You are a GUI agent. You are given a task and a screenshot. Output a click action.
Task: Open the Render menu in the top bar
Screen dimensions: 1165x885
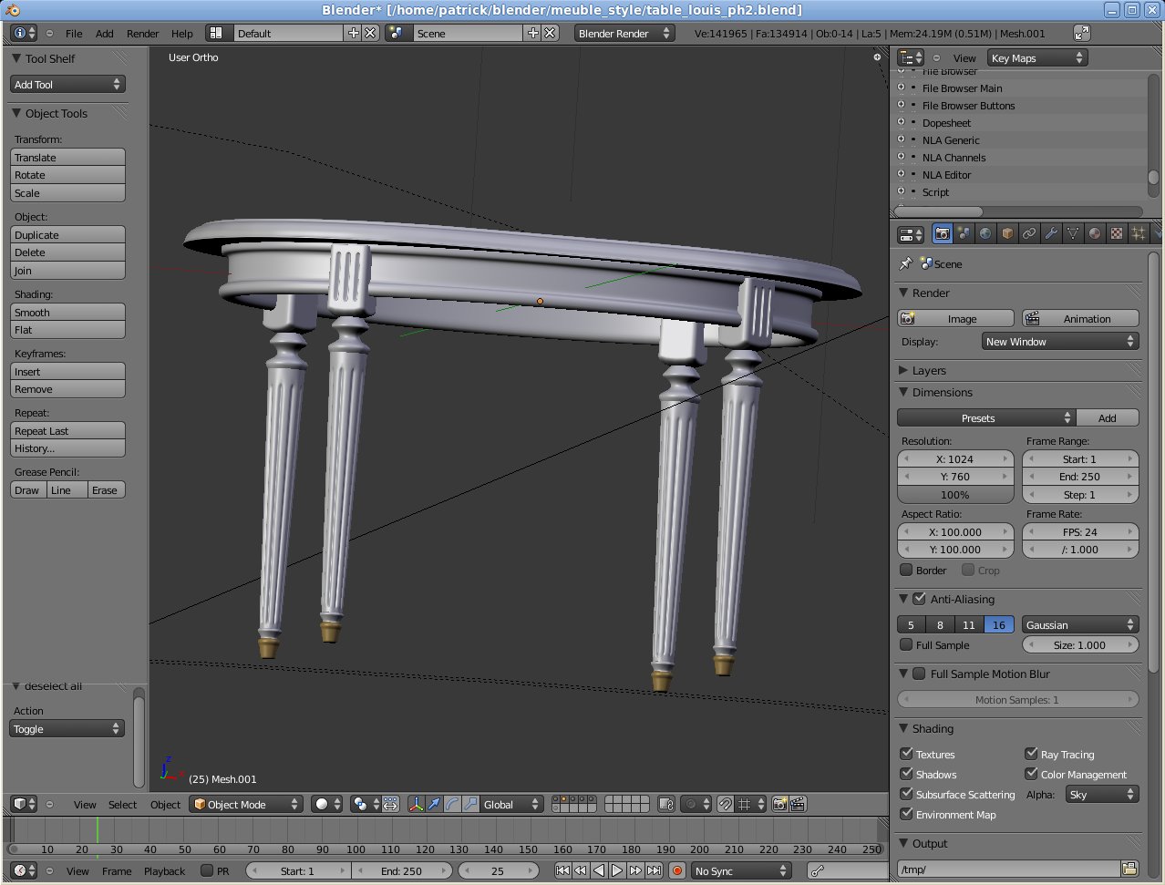tap(142, 33)
